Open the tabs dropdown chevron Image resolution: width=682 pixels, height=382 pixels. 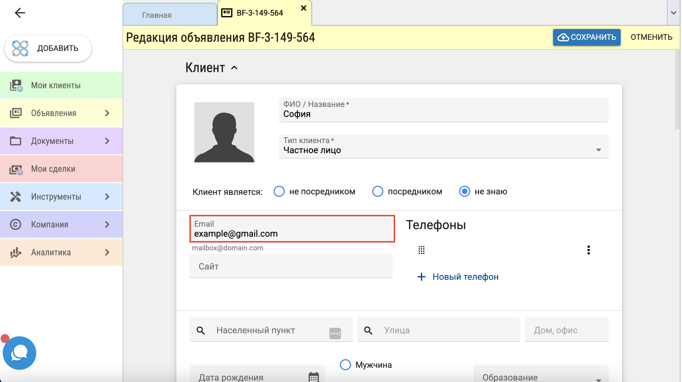pos(674,13)
